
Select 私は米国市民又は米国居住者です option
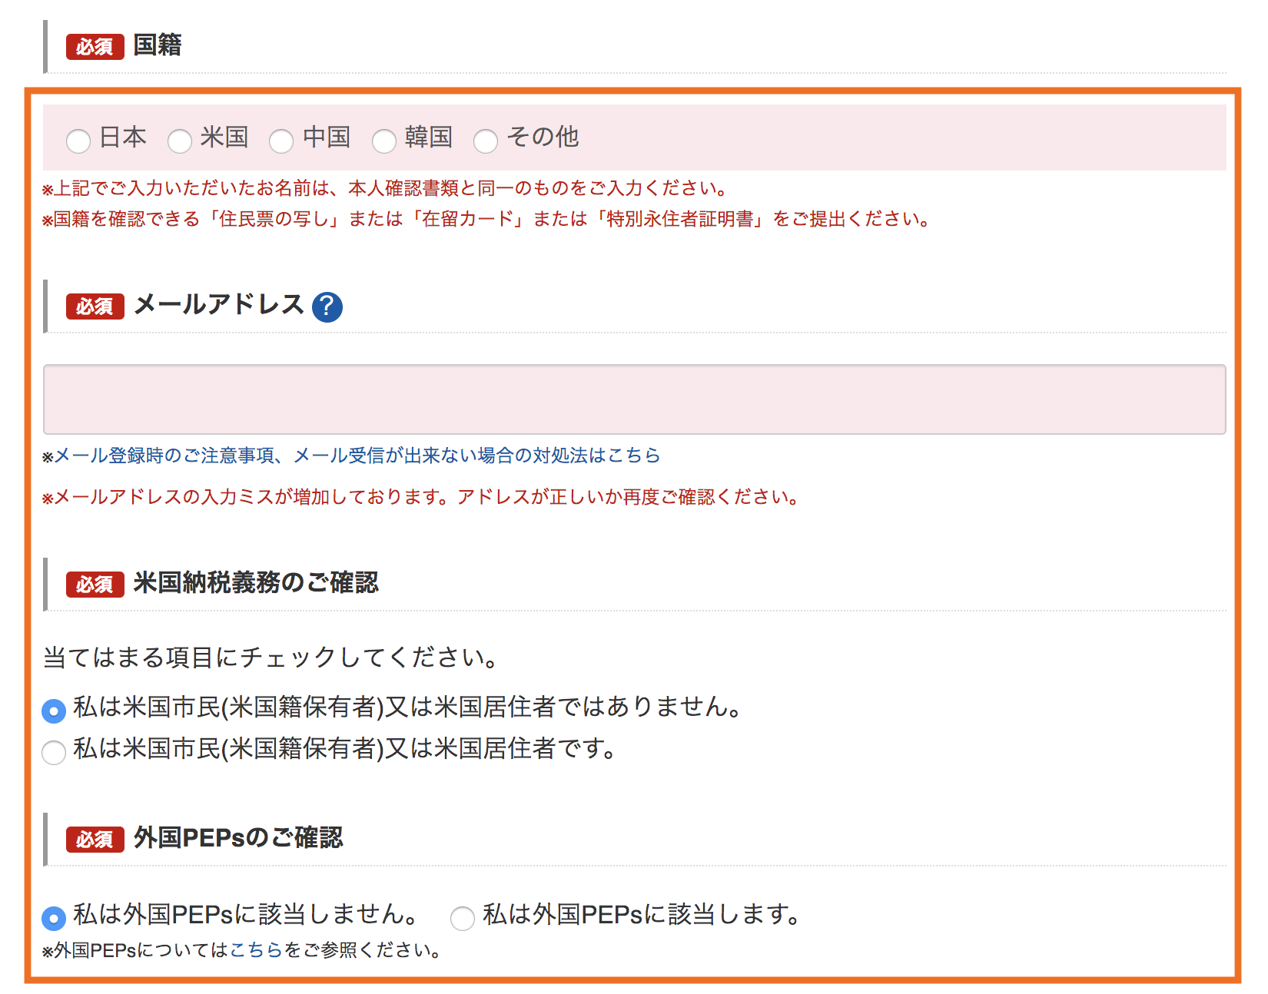click(52, 754)
